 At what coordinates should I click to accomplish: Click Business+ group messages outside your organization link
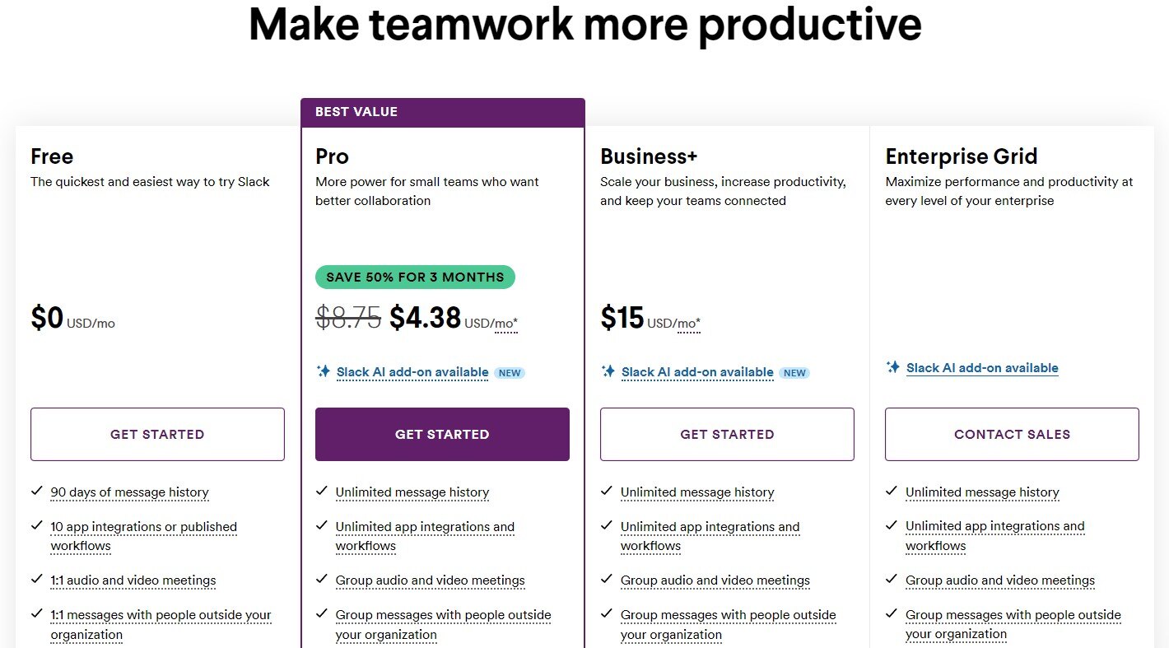coord(728,614)
